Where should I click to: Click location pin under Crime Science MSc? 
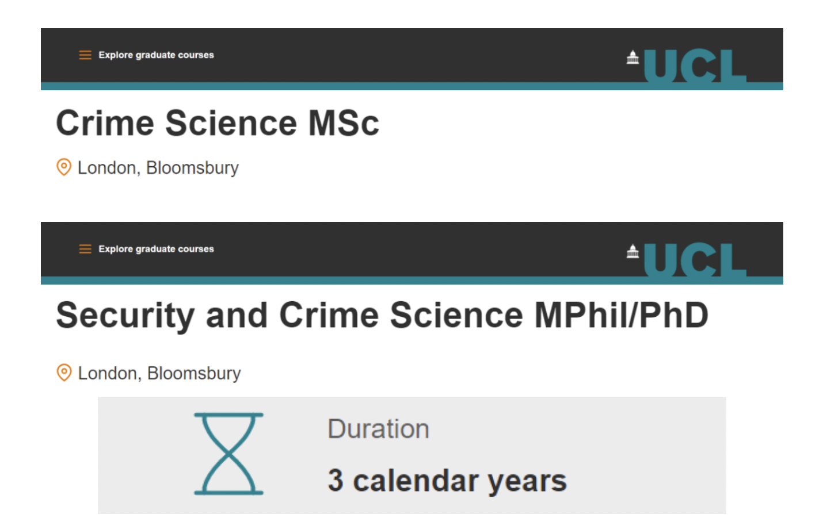(64, 167)
